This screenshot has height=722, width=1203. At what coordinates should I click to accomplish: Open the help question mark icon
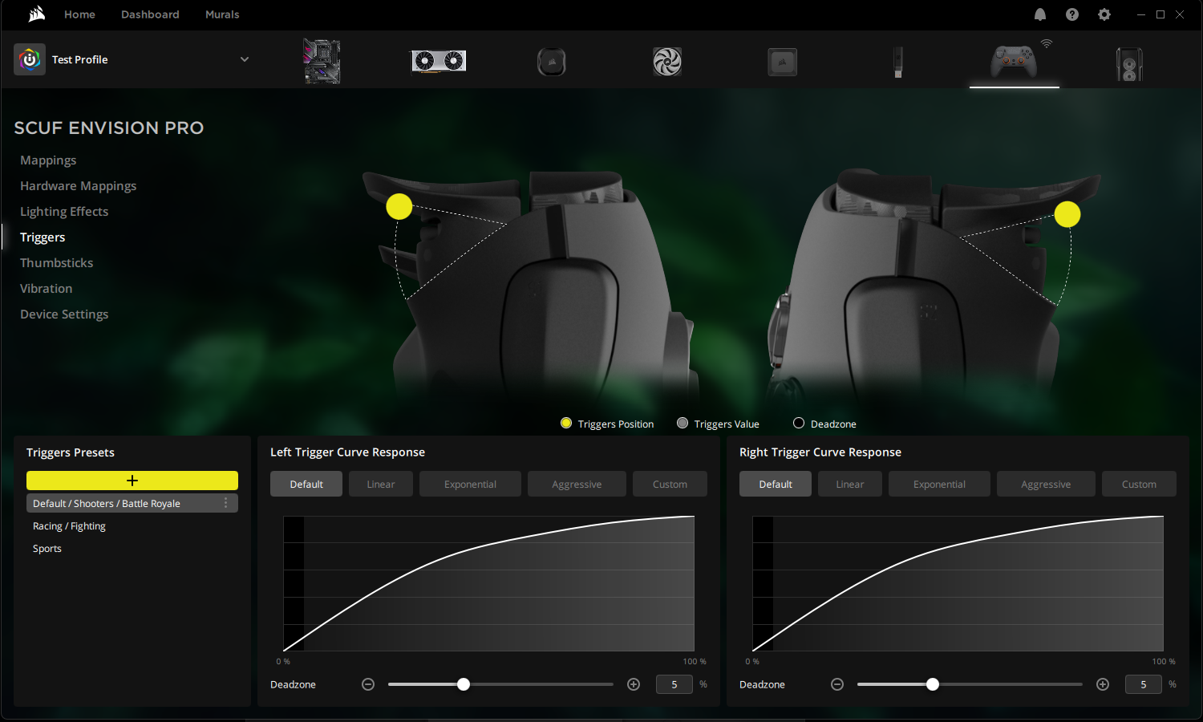(1072, 14)
